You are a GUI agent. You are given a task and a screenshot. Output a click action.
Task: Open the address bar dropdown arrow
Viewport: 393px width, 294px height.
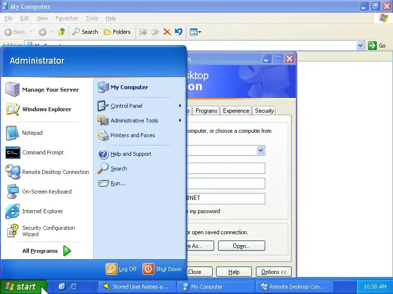pyautogui.click(x=360, y=46)
